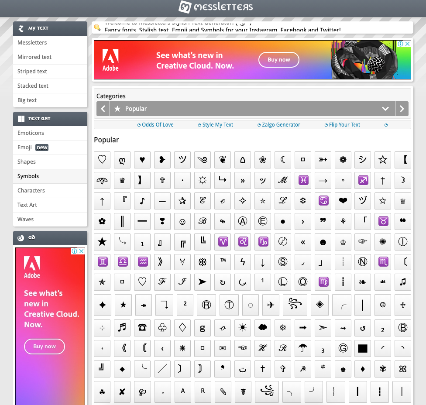
Task: Pick the smiley face symbol tile
Action: (x=182, y=221)
